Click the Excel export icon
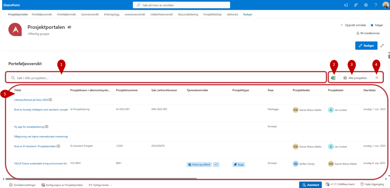This screenshot has width=390, height=188. 333,78
